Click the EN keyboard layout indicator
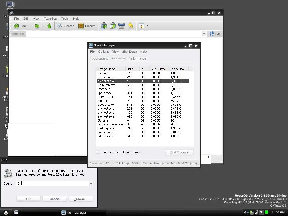 pyautogui.click(x=261, y=213)
